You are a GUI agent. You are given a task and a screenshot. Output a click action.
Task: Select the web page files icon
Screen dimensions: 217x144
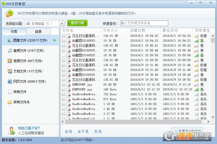(x=10, y=81)
